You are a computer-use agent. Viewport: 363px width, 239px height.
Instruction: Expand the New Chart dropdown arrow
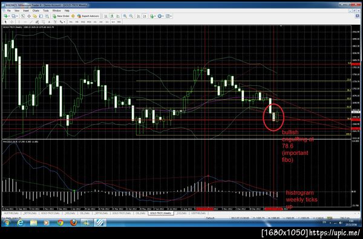[x=9, y=16]
